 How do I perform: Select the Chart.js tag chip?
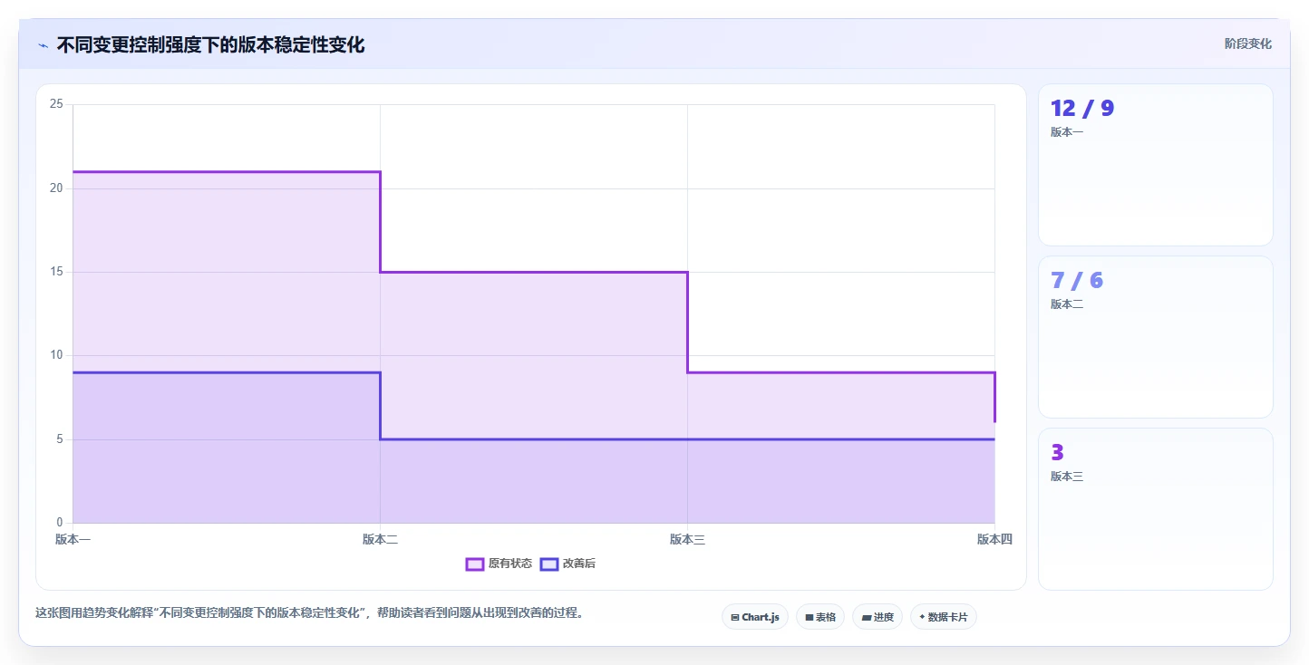755,617
